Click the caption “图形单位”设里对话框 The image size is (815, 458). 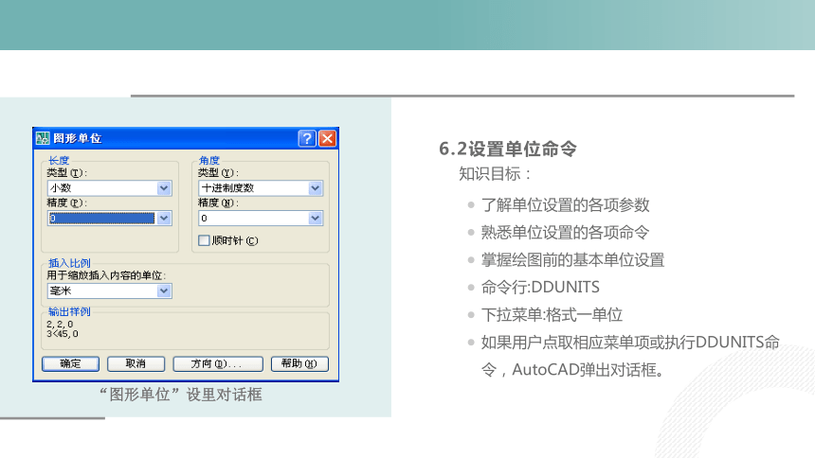[x=181, y=395]
